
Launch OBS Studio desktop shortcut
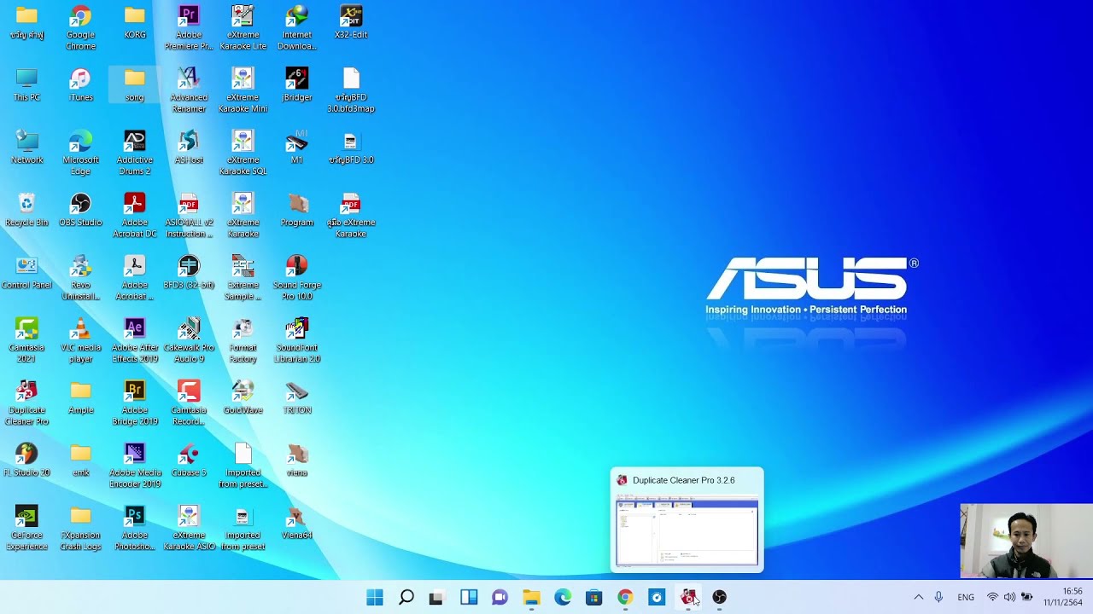pyautogui.click(x=80, y=210)
